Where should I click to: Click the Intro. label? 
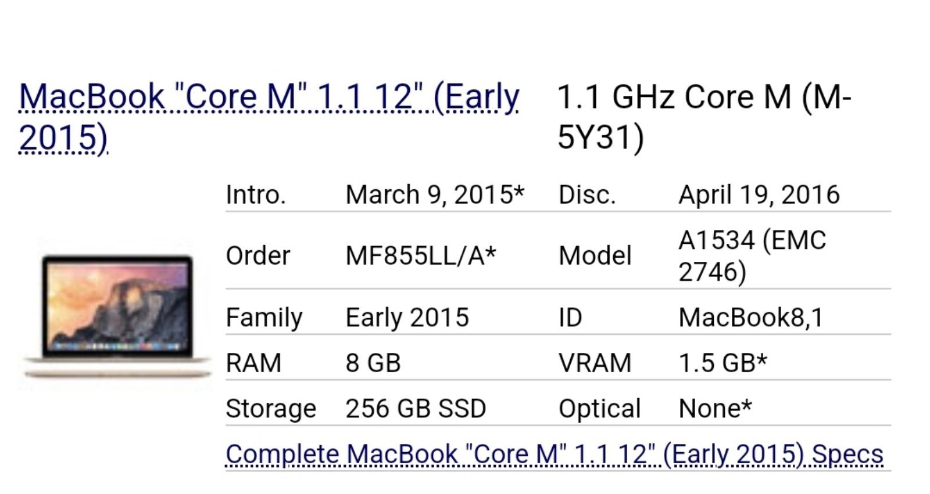coord(256,194)
